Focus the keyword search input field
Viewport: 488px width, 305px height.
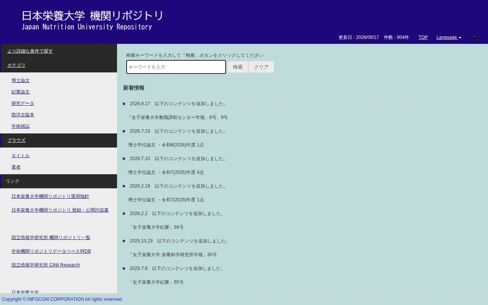pos(176,67)
